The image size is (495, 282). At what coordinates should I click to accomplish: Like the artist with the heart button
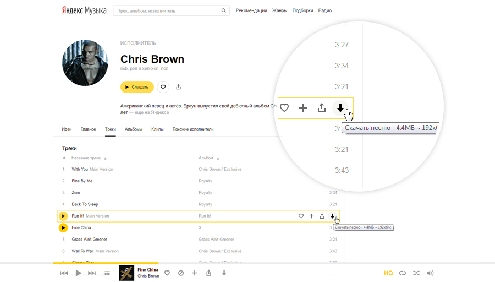pyautogui.click(x=163, y=87)
